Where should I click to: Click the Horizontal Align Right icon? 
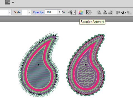click(110, 12)
